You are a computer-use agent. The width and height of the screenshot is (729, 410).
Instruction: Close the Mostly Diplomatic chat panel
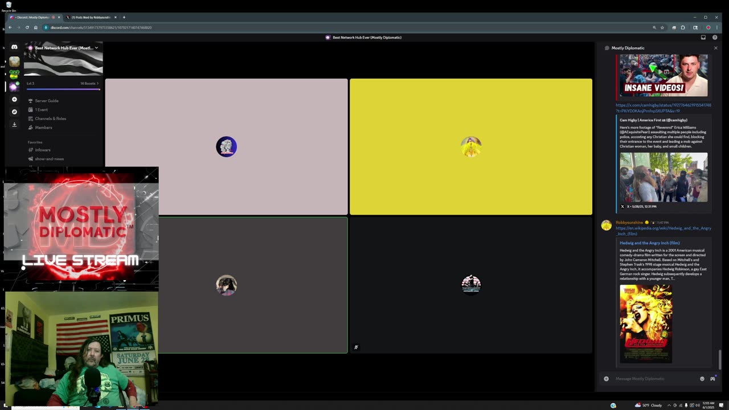[715, 48]
